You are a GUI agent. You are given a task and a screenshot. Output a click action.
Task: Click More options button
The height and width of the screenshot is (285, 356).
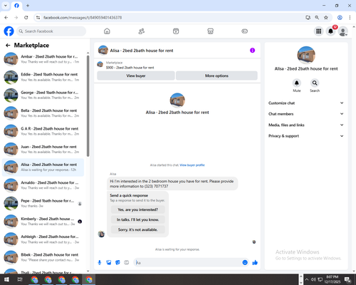(216, 76)
